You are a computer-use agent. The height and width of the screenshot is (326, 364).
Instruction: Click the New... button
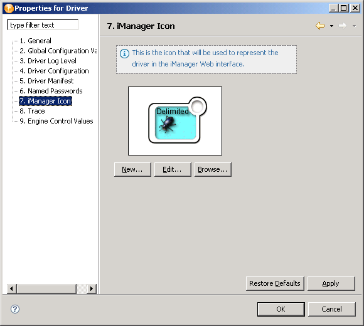pyautogui.click(x=132, y=169)
